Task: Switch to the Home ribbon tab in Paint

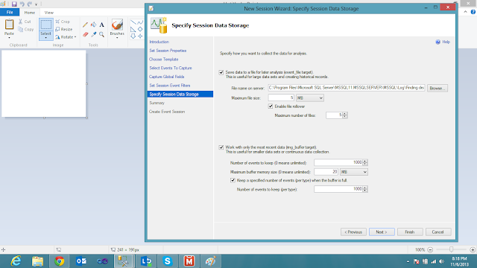Action: 30,13
